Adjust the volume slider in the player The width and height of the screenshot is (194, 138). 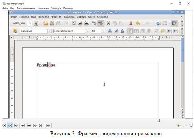[188, 125]
